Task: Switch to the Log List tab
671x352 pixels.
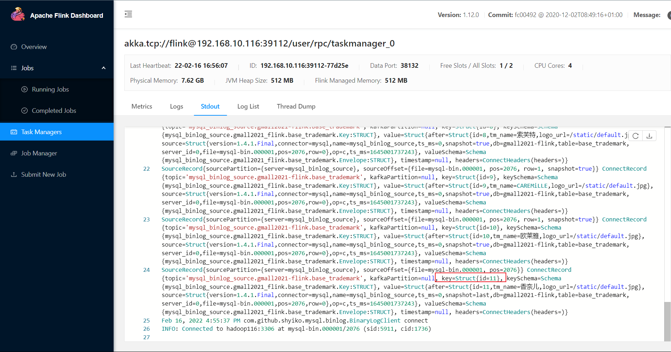Action: click(x=248, y=106)
